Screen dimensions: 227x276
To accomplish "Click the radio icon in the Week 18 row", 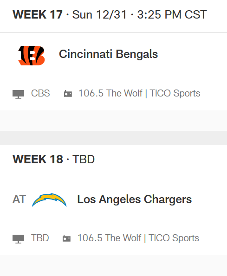I will (x=66, y=238).
